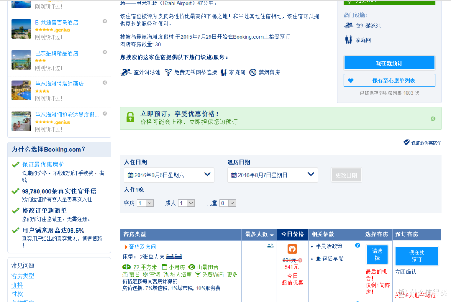Open the 价格 FAQ link
Screen dimensions: 451x302
coord(17,285)
